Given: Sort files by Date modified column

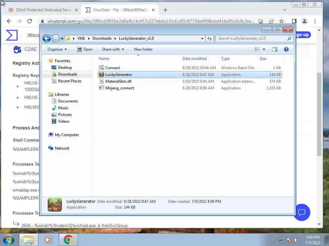Looking at the screenshot, I should (200, 59).
